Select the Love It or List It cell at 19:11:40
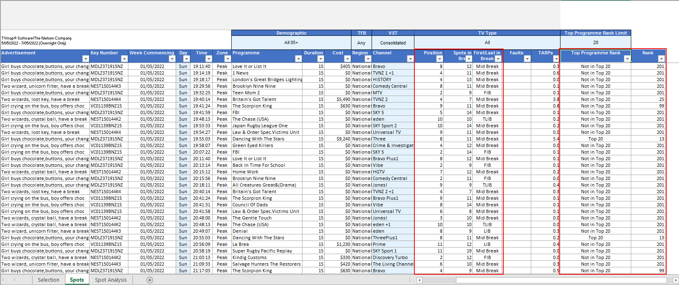 pyautogui.click(x=267, y=66)
